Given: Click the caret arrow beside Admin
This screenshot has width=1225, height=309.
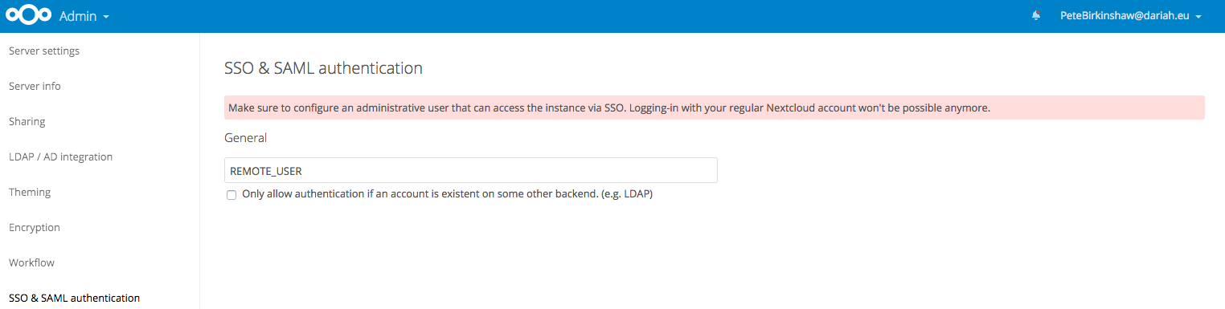Looking at the screenshot, I should (106, 17).
